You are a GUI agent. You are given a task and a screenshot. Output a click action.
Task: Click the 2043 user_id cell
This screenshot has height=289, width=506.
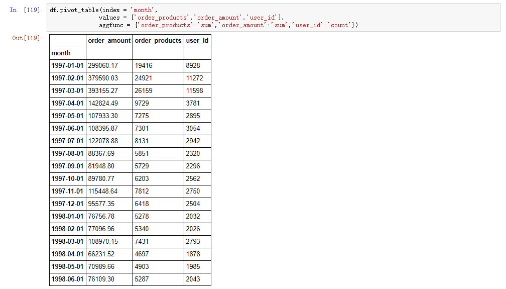click(197, 279)
